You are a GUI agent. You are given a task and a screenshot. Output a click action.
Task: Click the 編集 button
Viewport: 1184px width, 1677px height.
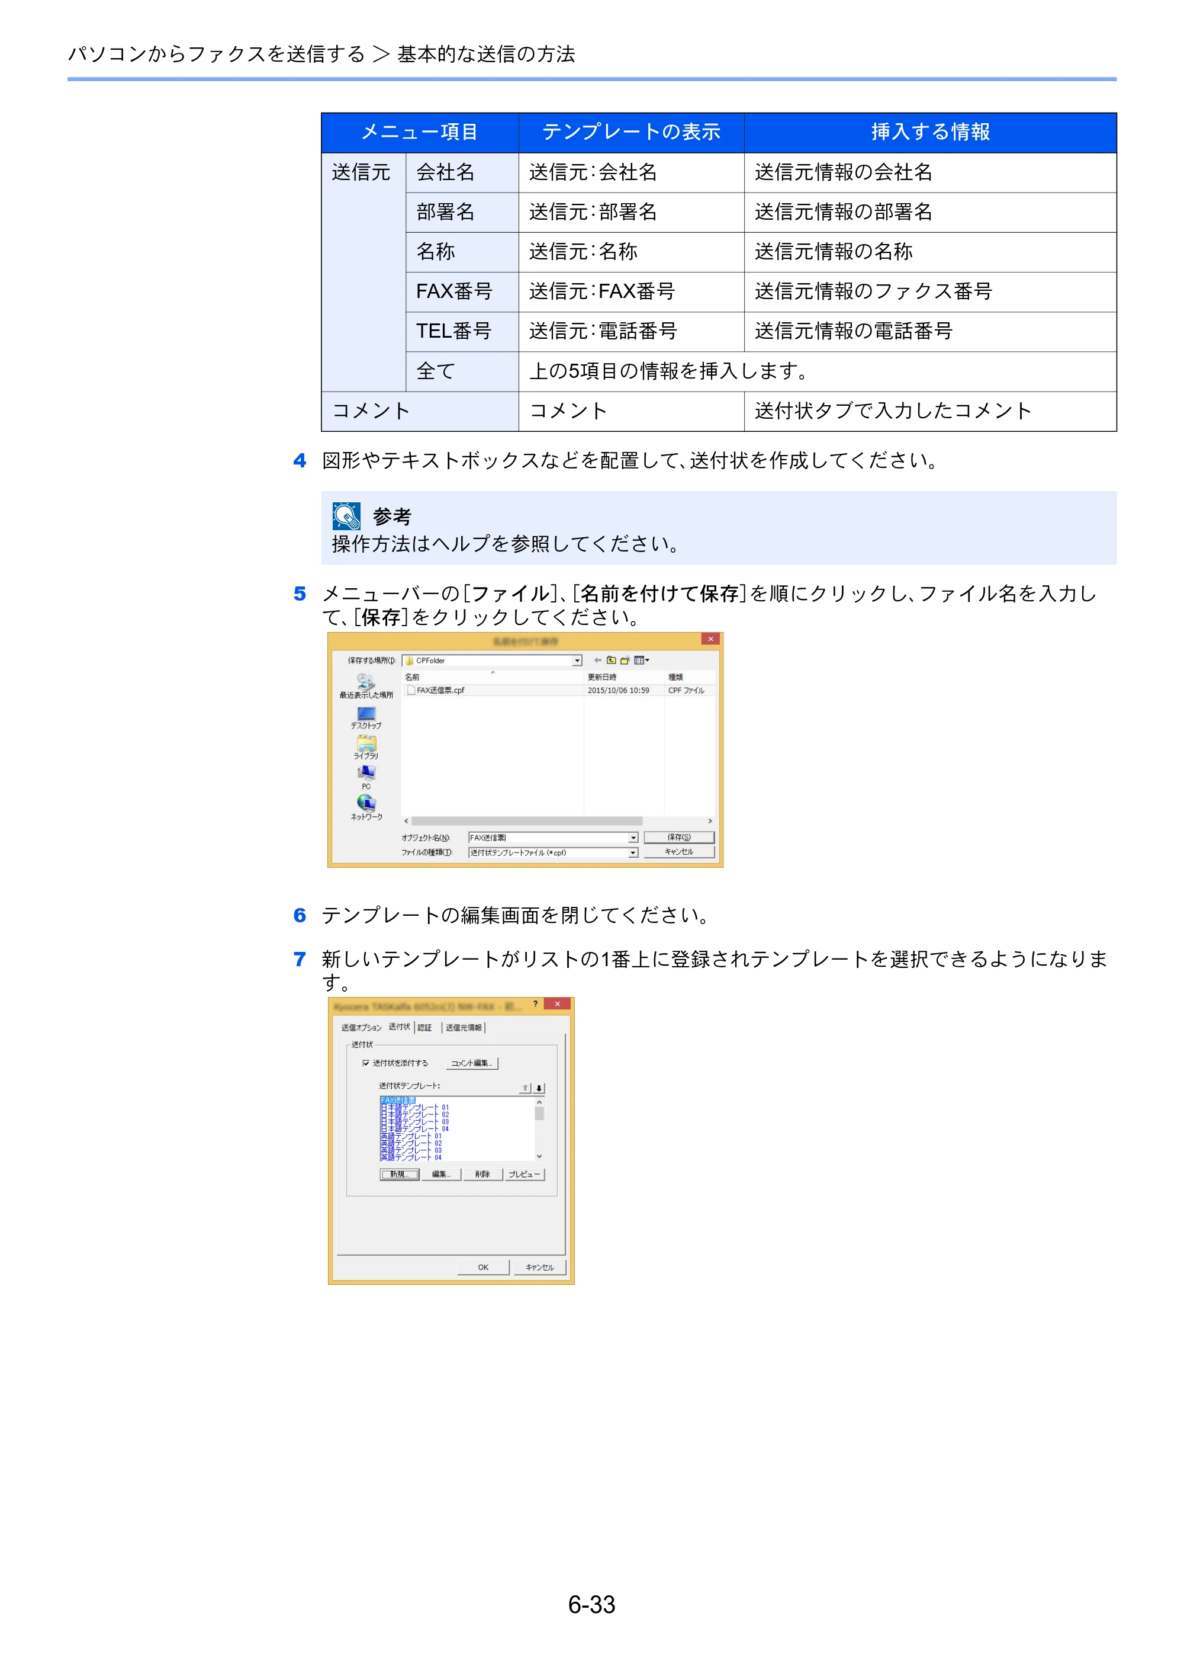click(x=441, y=1175)
